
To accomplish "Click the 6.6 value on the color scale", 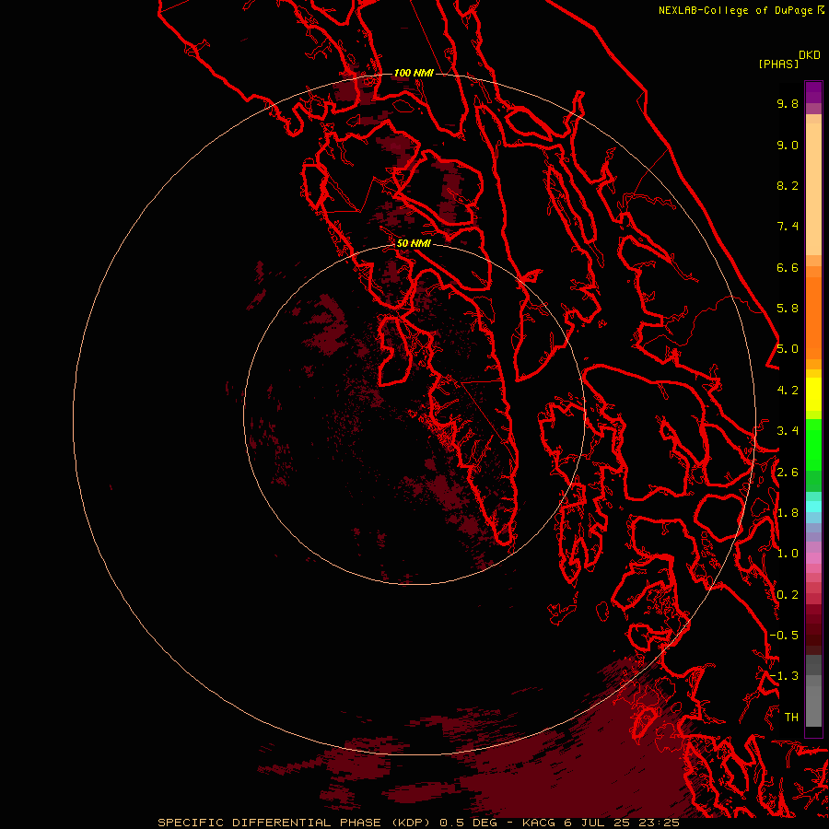I will 788,267.
